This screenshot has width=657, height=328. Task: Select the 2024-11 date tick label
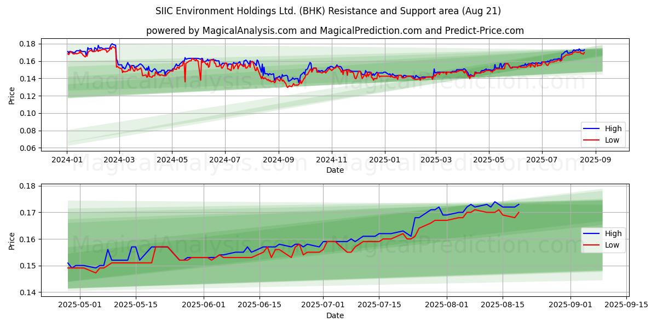click(x=332, y=160)
